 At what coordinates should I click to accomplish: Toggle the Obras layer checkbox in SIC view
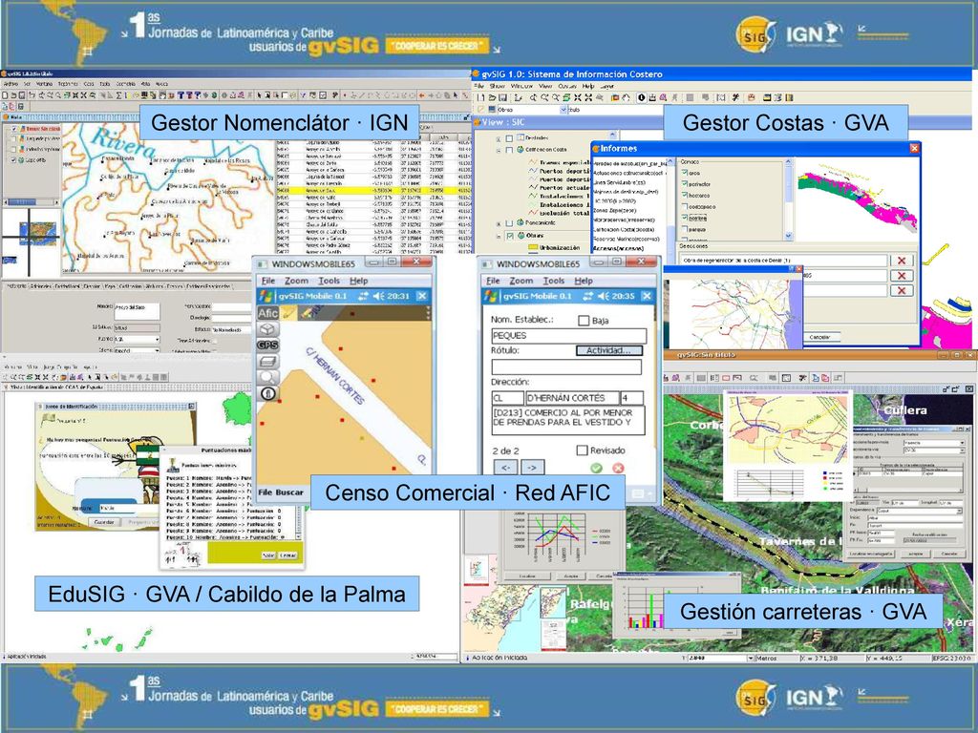(x=510, y=236)
